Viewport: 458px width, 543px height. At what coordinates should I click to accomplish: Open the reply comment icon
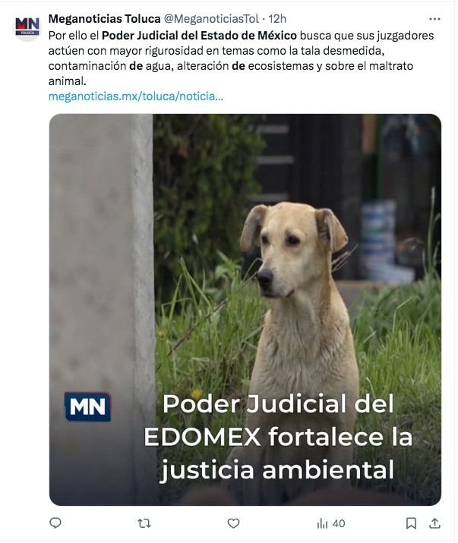coord(55,523)
